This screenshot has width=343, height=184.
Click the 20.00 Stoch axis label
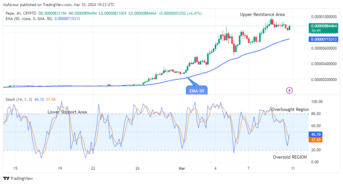coord(316,150)
